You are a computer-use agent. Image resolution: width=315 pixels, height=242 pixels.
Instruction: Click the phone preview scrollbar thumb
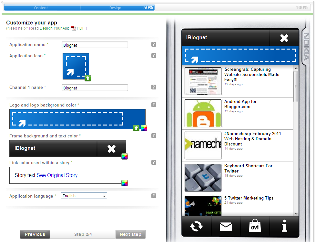tap(296, 87)
